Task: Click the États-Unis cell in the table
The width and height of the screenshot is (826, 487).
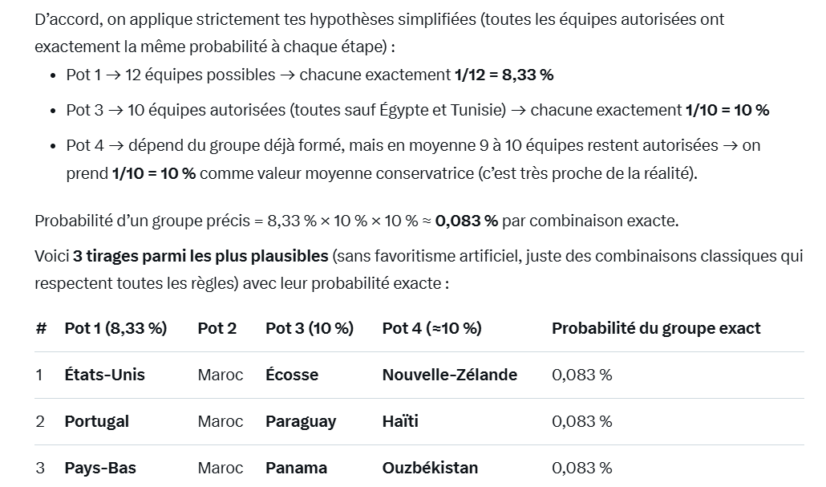Action: (x=104, y=375)
